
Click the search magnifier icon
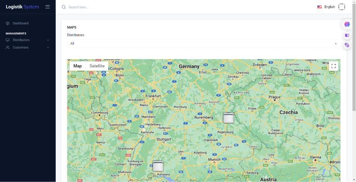tap(64, 7)
